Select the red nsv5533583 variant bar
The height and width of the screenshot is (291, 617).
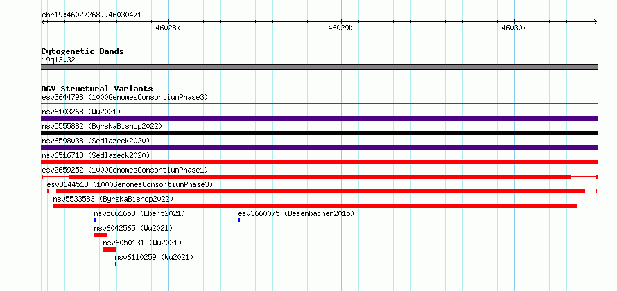point(315,206)
